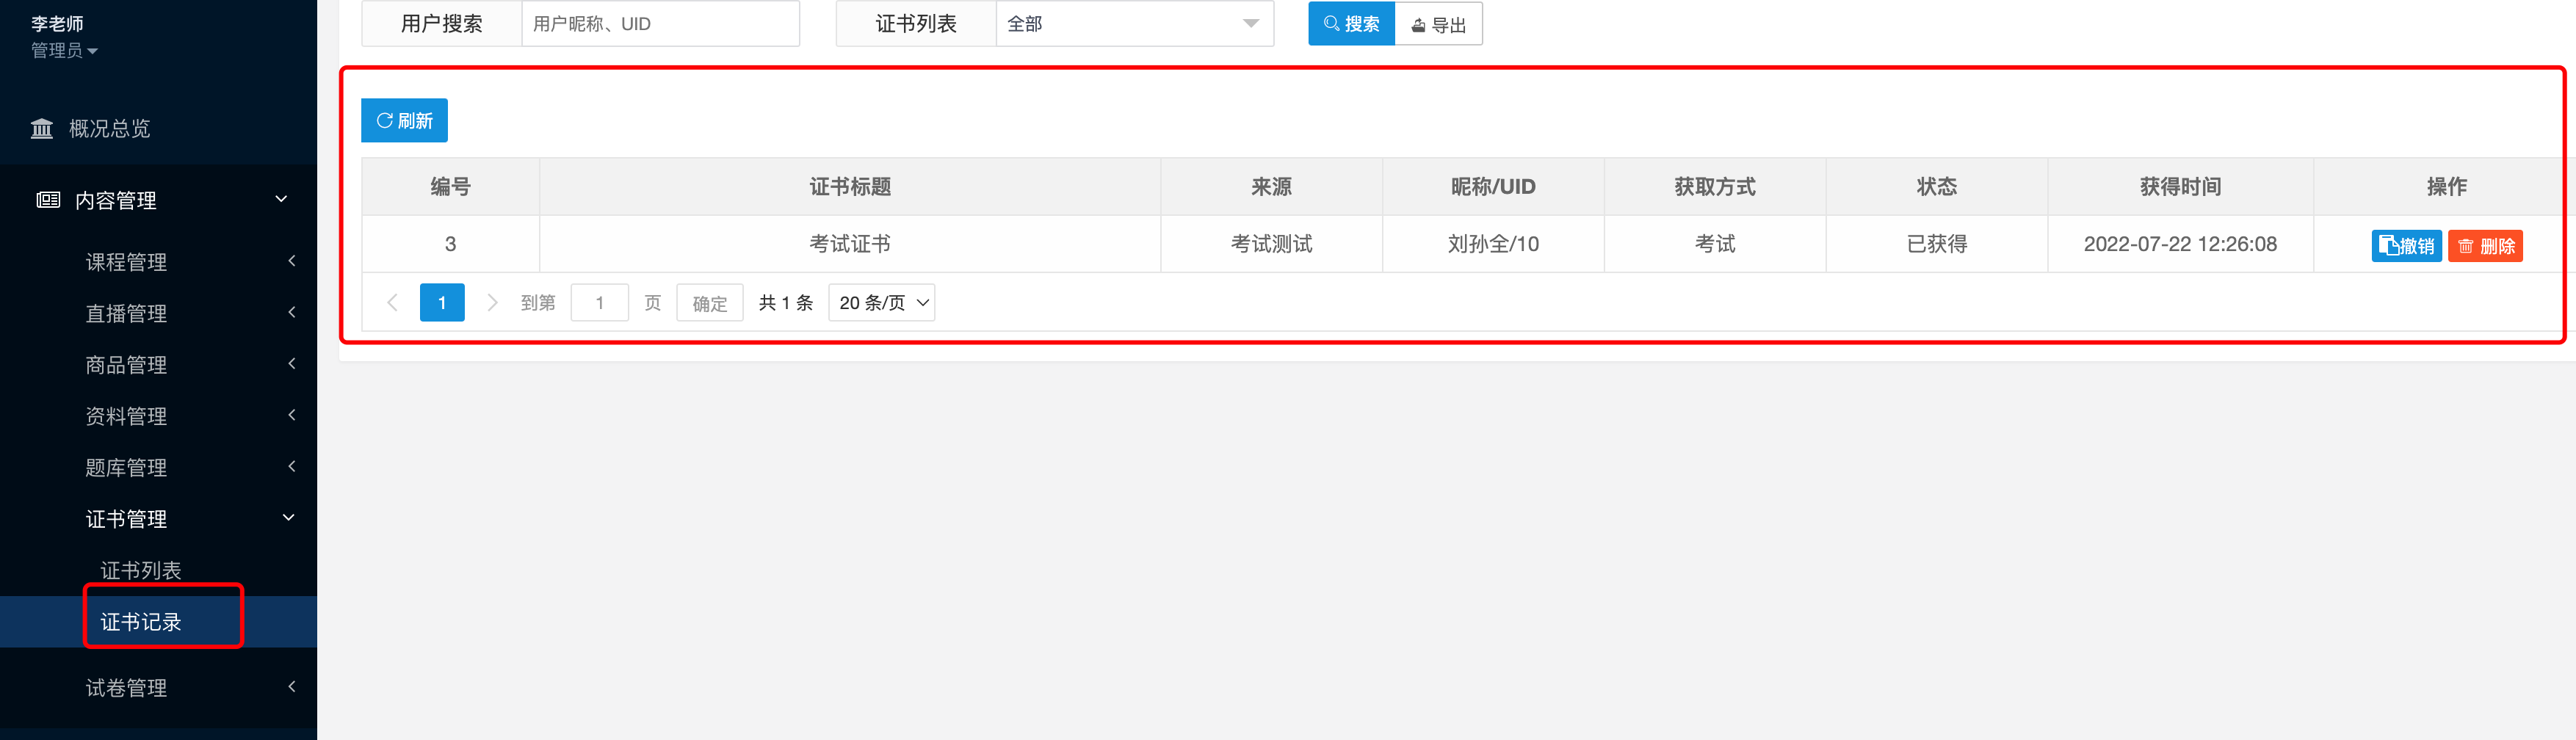The height and width of the screenshot is (740, 2576).
Task: Open the 概况总览 menu item
Action: pyautogui.click(x=110, y=129)
